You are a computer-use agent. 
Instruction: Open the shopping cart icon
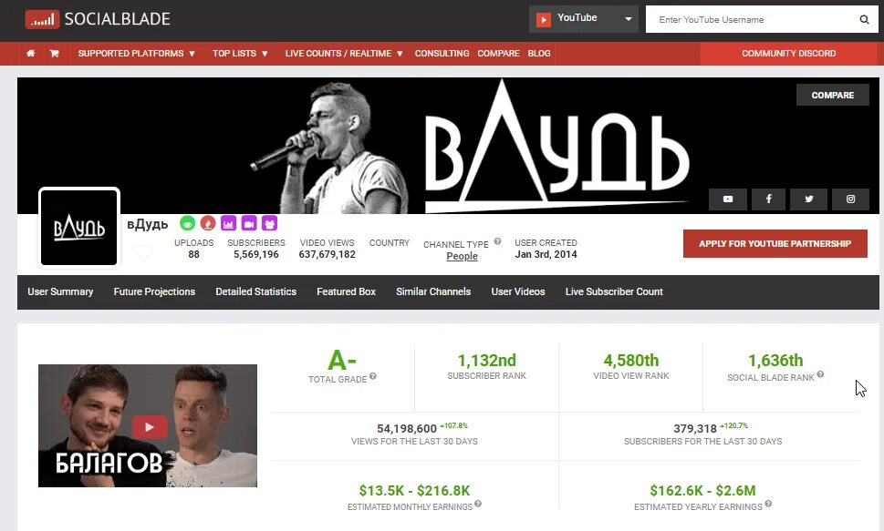pos(54,54)
